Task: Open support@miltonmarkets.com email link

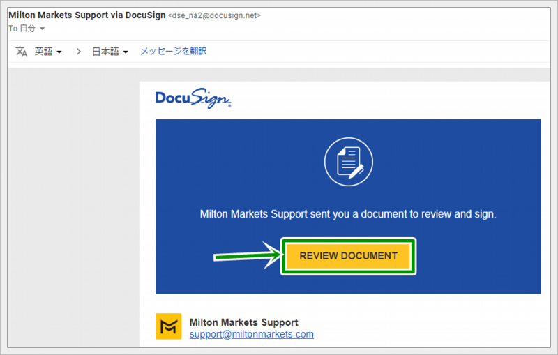Action: coord(251,334)
